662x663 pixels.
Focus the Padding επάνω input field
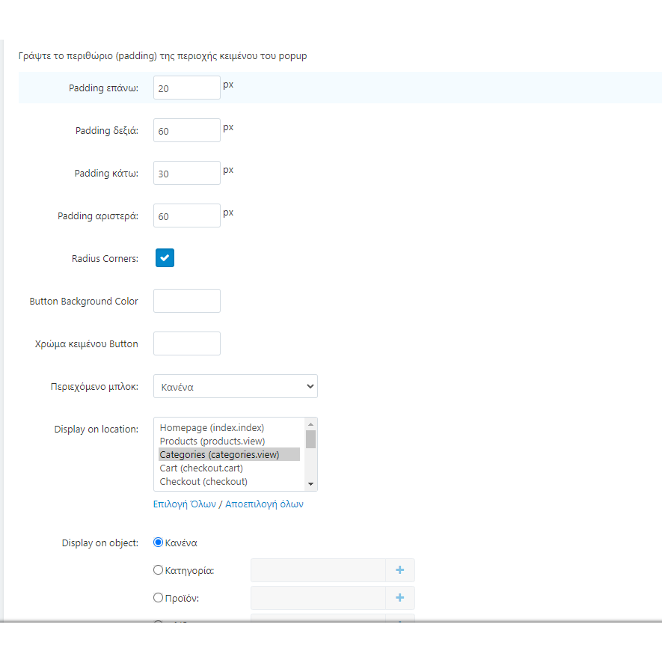pyautogui.click(x=187, y=88)
